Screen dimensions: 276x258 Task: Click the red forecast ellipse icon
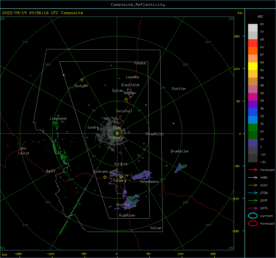coord(253,223)
